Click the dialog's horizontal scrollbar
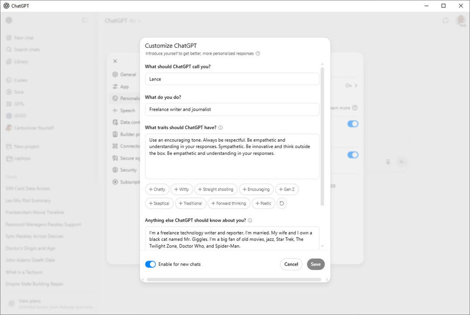 pos(234,280)
